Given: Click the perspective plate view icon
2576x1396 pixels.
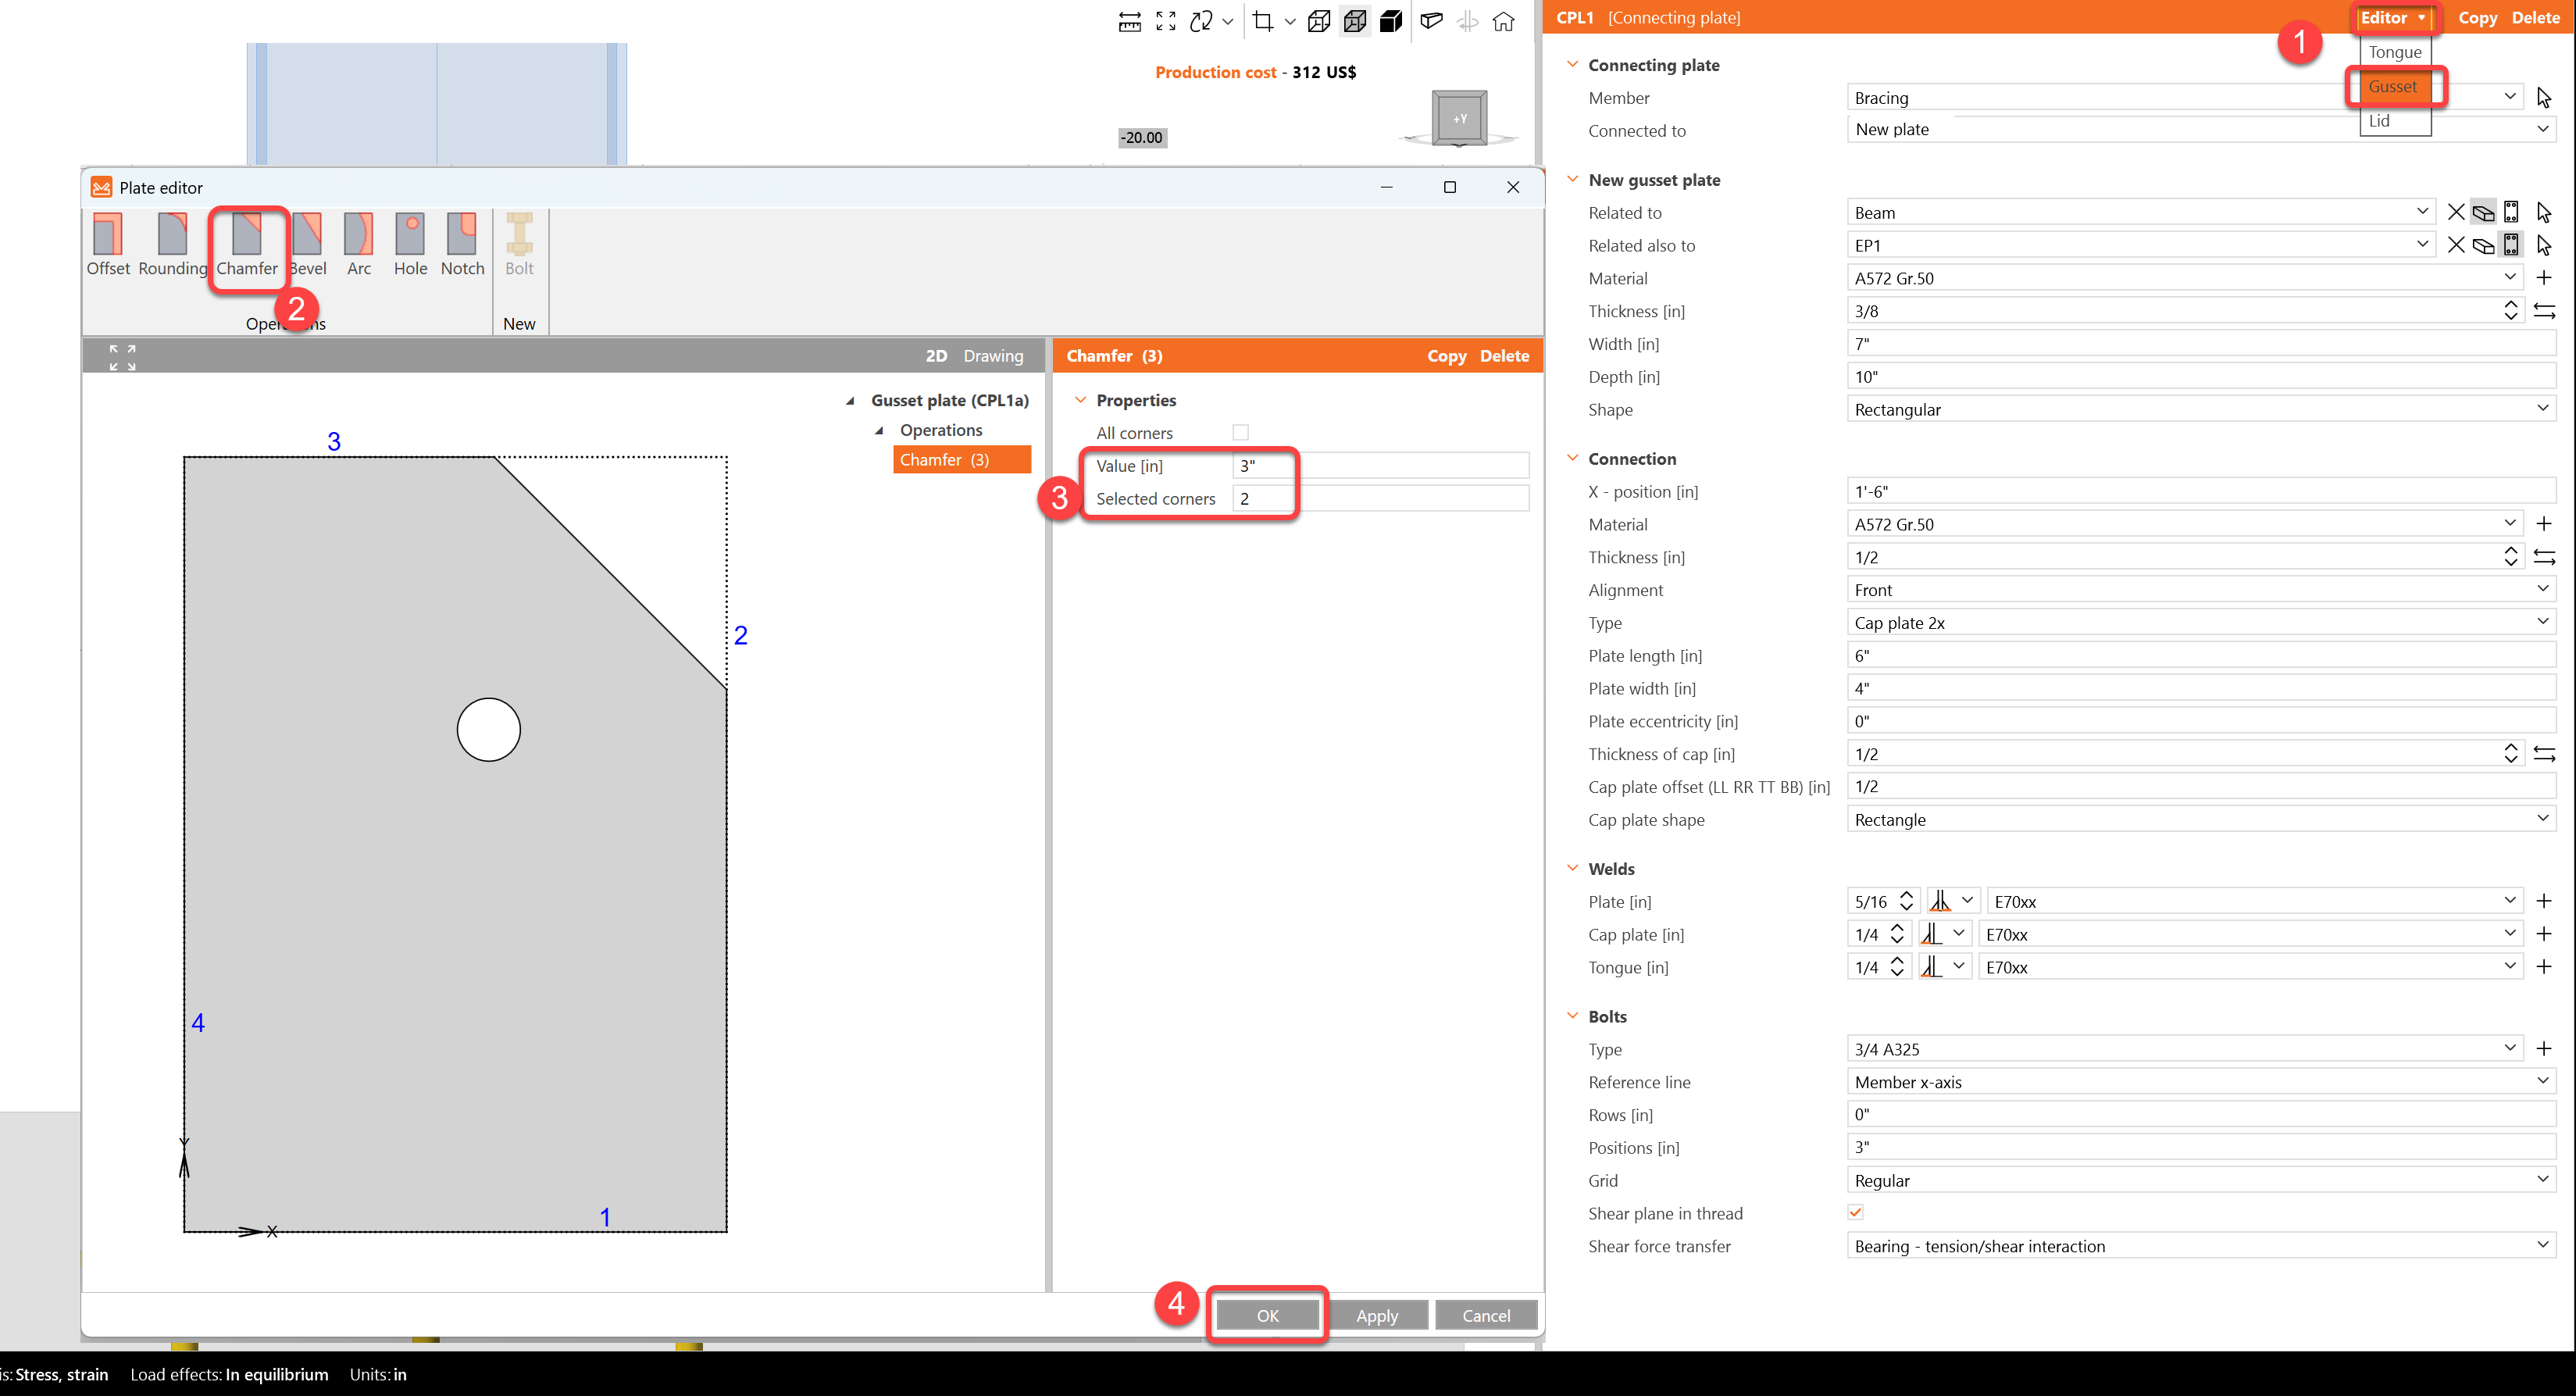Looking at the screenshot, I should (1432, 21).
